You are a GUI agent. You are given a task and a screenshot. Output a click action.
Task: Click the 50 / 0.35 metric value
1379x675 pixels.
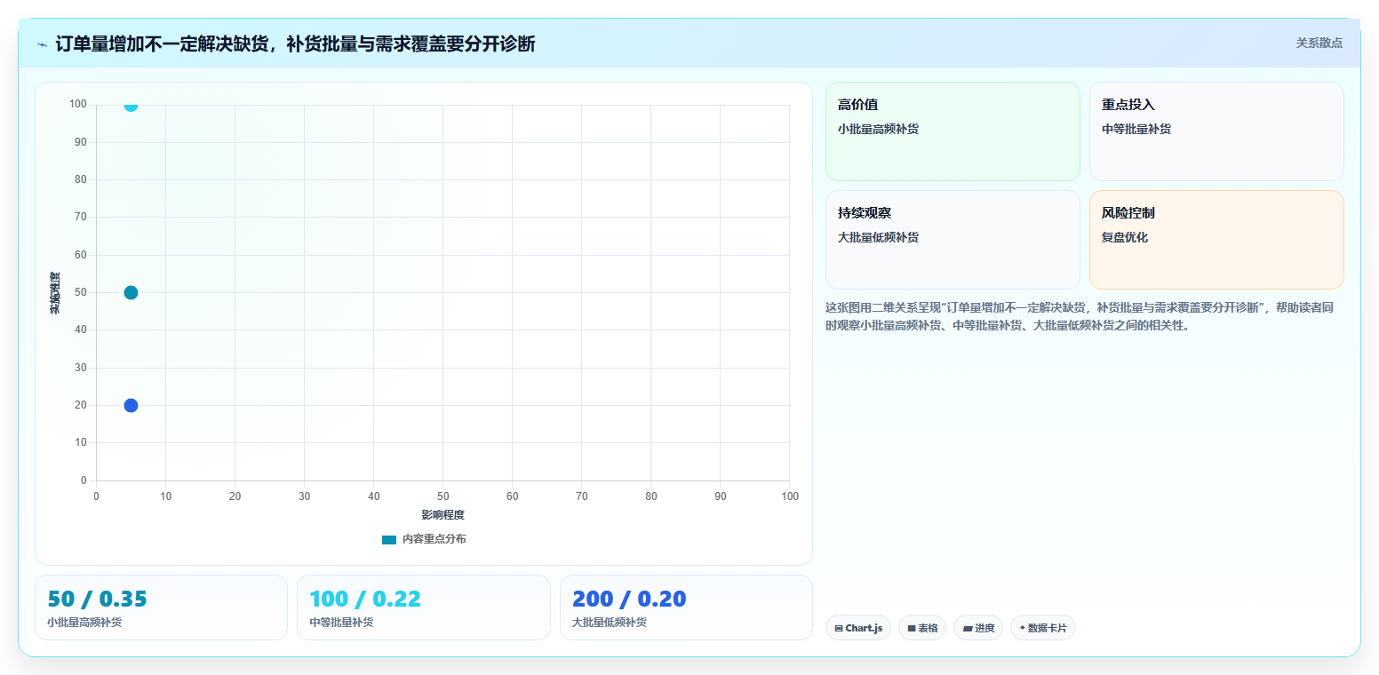[97, 600]
